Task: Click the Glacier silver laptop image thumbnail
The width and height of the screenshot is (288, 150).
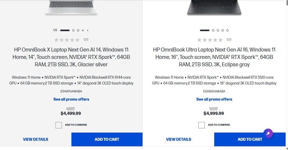Action: click(x=71, y=7)
